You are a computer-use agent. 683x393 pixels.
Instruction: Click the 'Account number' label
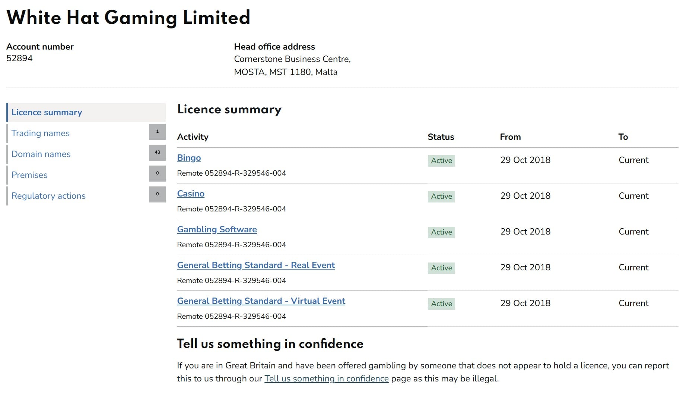point(40,47)
